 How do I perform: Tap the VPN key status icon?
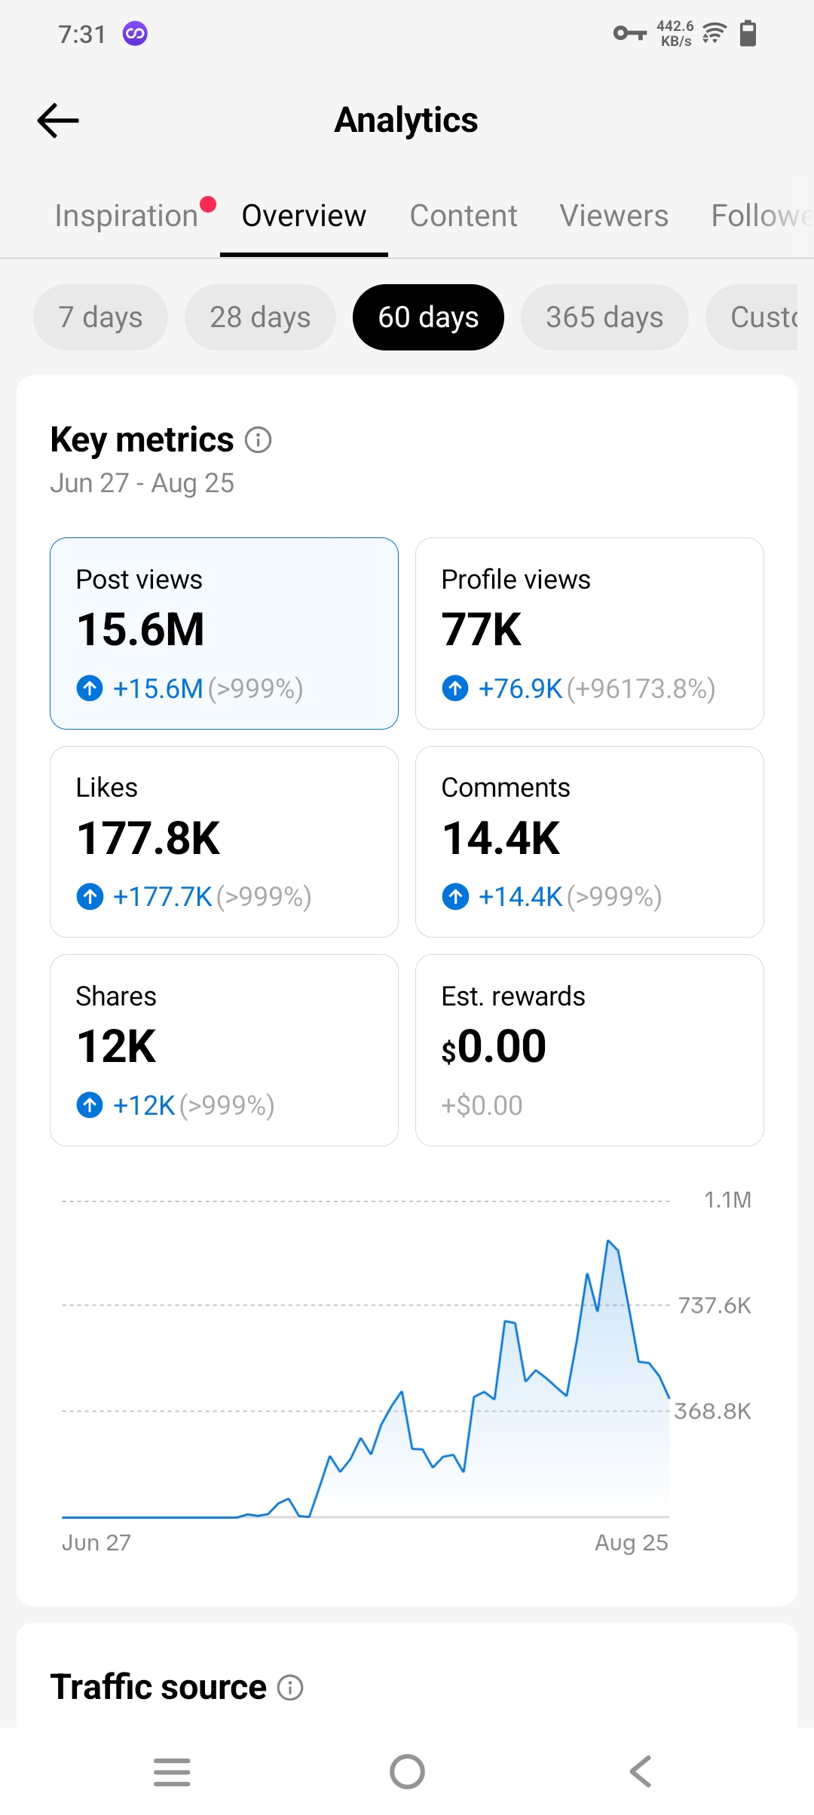(629, 33)
